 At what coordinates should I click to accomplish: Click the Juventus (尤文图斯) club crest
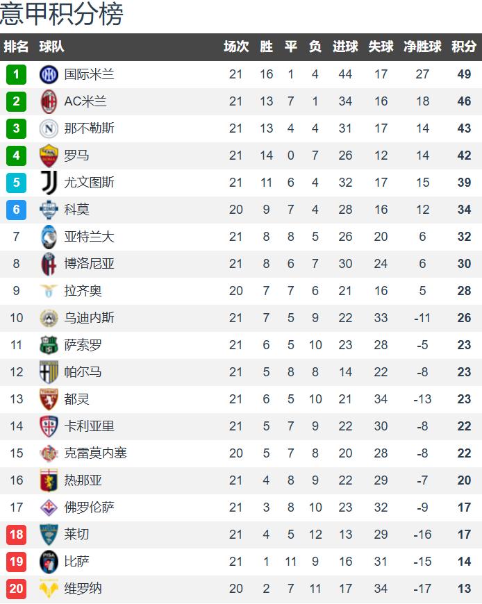pyautogui.click(x=49, y=183)
